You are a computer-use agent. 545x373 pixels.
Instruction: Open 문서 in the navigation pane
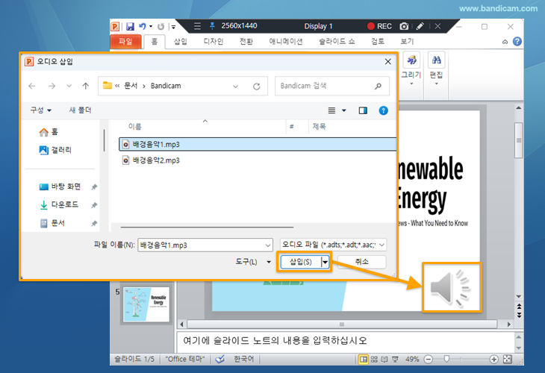pyautogui.click(x=52, y=223)
